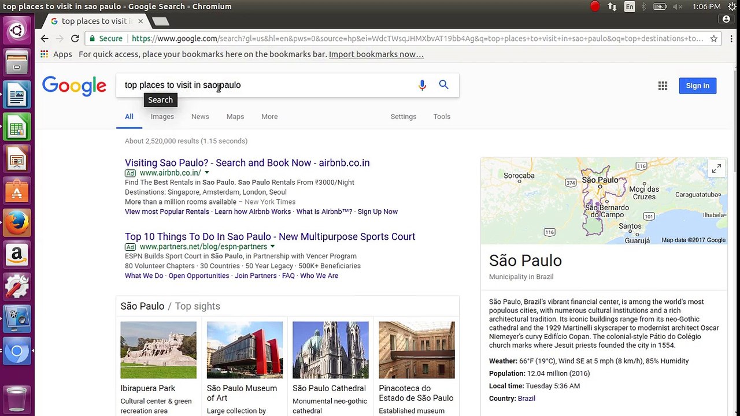Screen dimensions: 740x416
Task: Switch to the Maps results tab
Action: pyautogui.click(x=235, y=117)
